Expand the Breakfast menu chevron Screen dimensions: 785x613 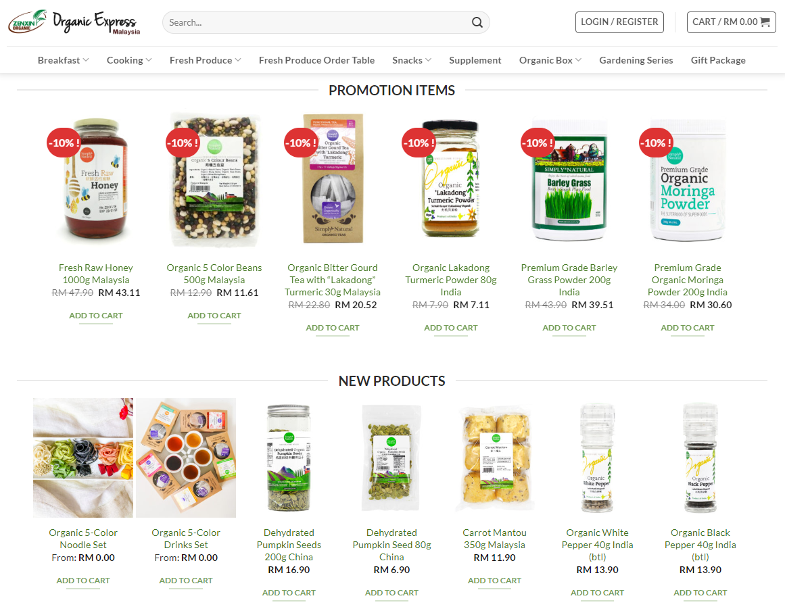pos(86,60)
